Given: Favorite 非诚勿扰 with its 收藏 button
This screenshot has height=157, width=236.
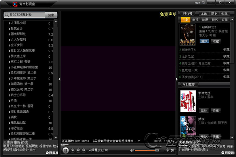Looking at the screenshot, I should pyautogui.click(x=215, y=111).
